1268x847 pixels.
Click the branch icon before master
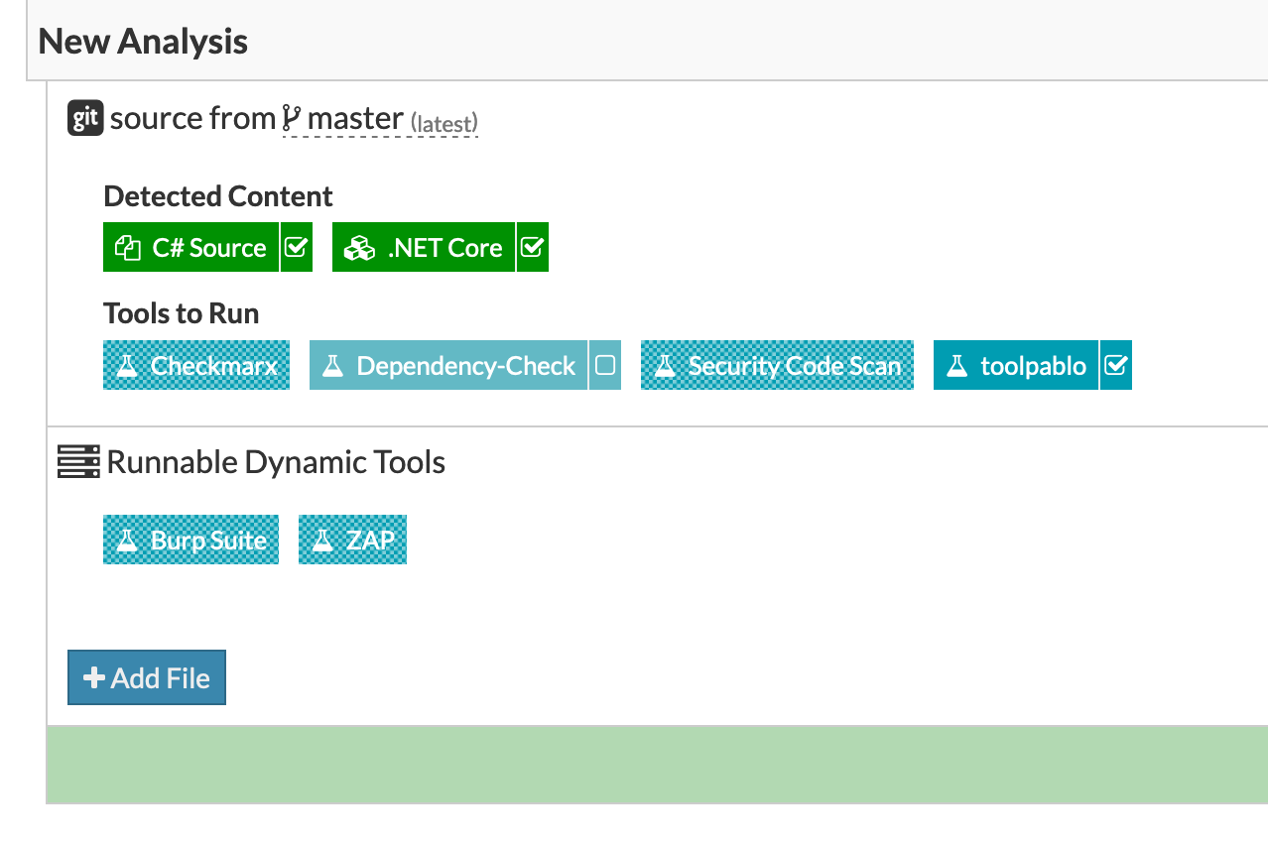(294, 117)
